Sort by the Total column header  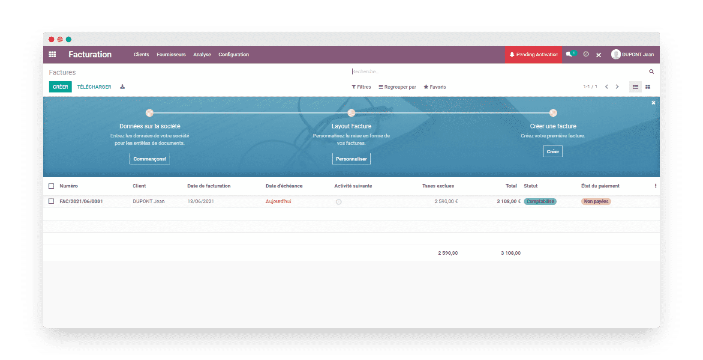click(511, 186)
